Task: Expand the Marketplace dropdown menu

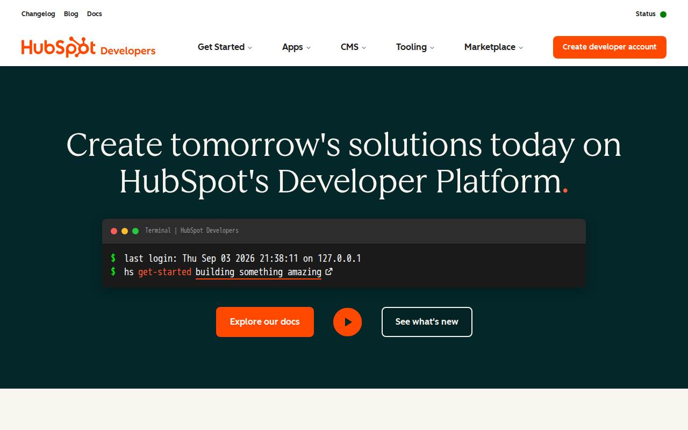Action: tap(493, 47)
